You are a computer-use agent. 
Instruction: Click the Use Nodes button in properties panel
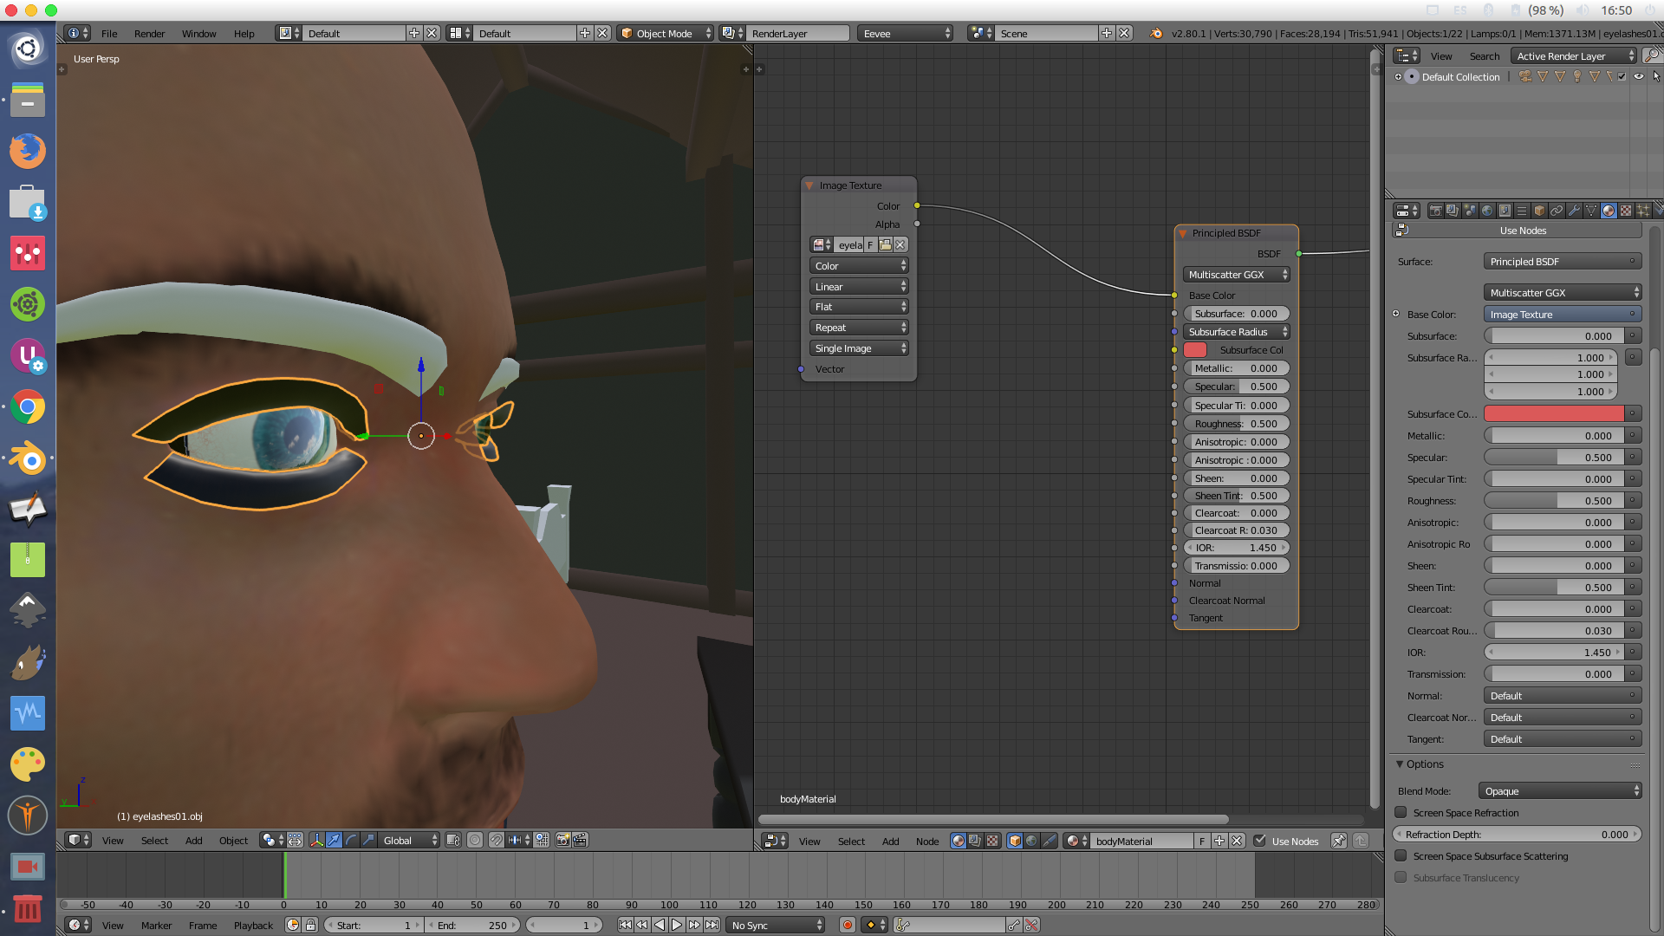click(x=1523, y=231)
